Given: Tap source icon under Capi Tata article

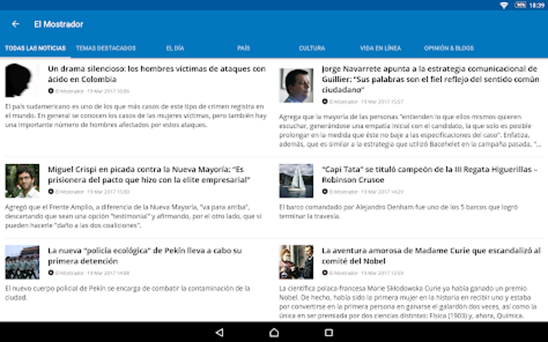Looking at the screenshot, I should point(325,192).
